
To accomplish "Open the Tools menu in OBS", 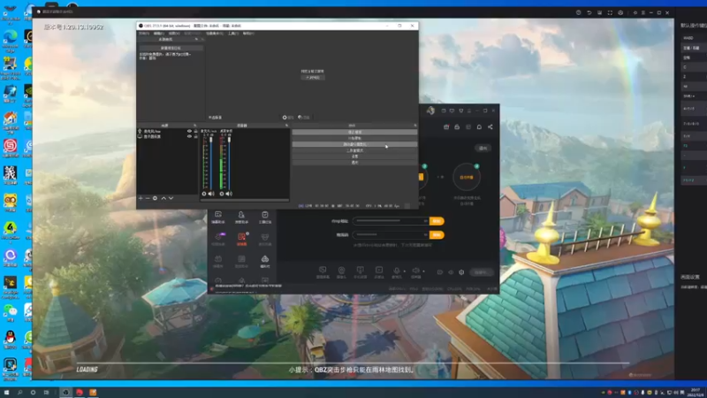I will click(x=233, y=34).
